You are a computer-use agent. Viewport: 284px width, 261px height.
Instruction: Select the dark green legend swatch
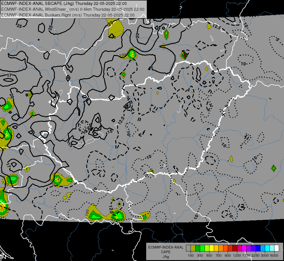click(198, 248)
